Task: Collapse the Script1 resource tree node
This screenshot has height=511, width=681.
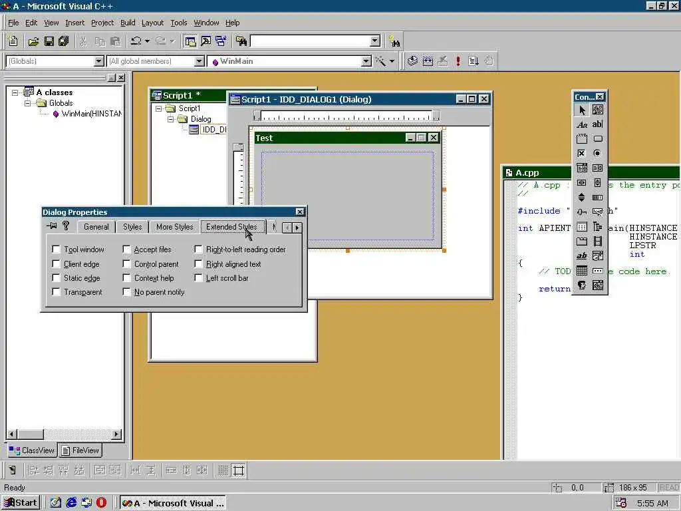Action: click(158, 108)
